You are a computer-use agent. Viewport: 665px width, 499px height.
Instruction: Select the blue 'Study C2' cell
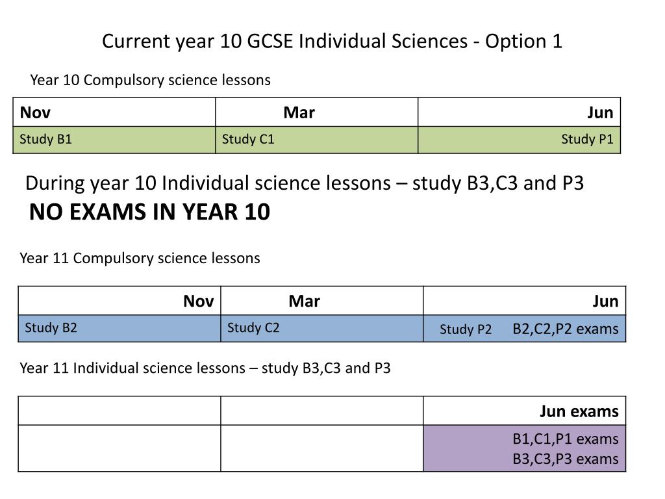[321, 328]
